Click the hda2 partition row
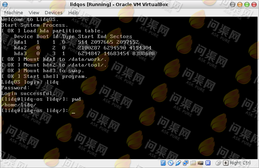Image resolution: width=259 pixels, height=168 pixels. pos(83,48)
